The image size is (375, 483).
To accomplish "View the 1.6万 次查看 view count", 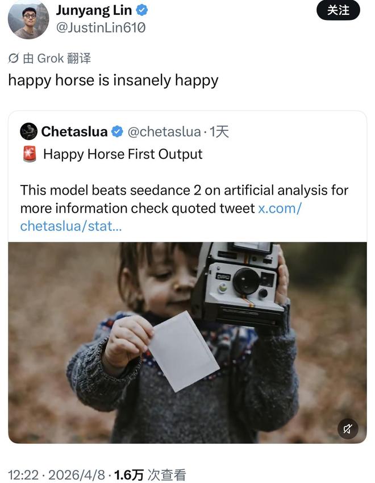I will click(x=150, y=474).
